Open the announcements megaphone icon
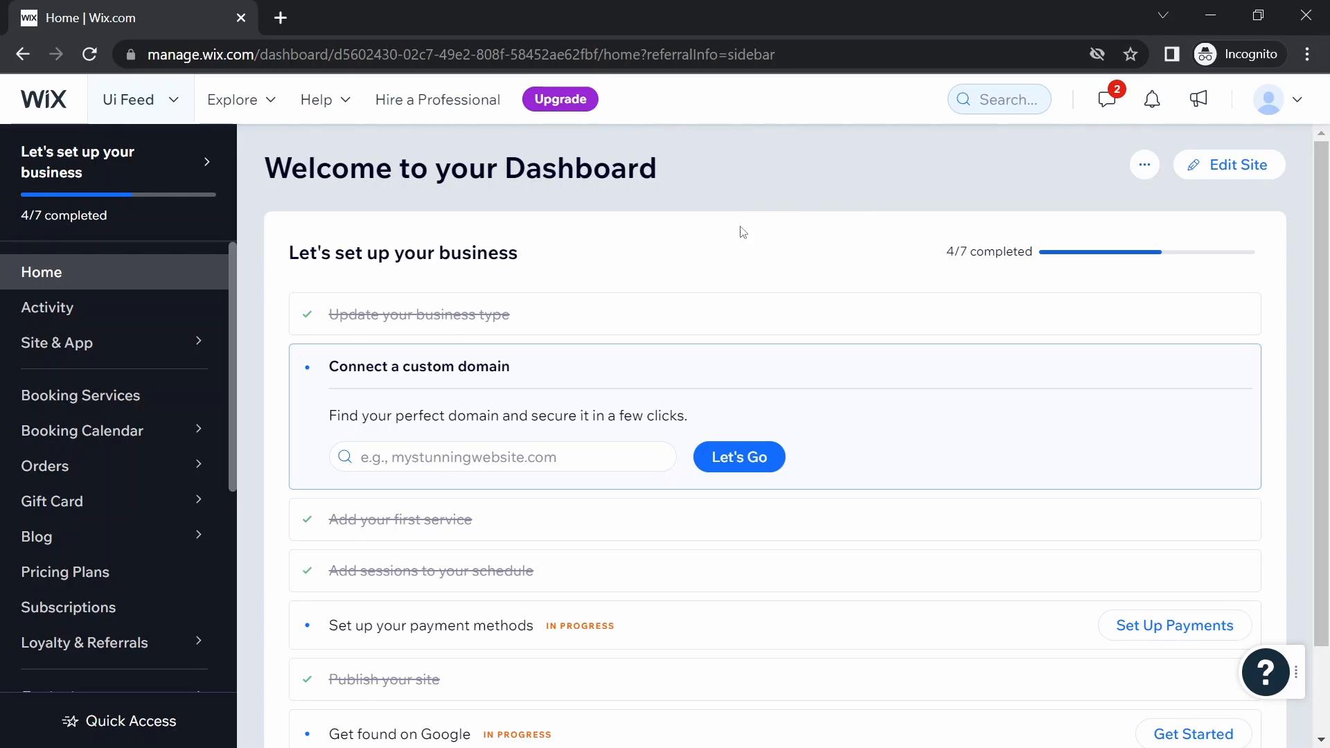Screen dimensions: 1330x748 1198,99
